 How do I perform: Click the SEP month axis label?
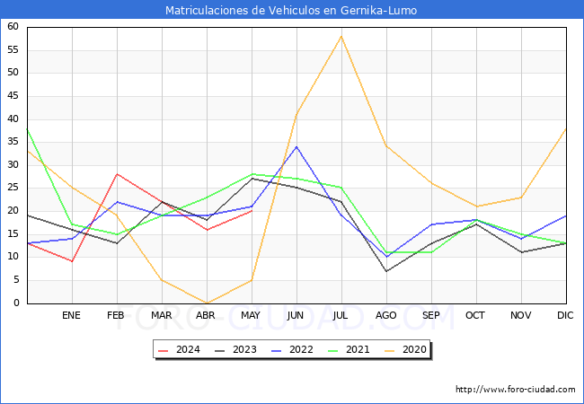tap(431, 315)
